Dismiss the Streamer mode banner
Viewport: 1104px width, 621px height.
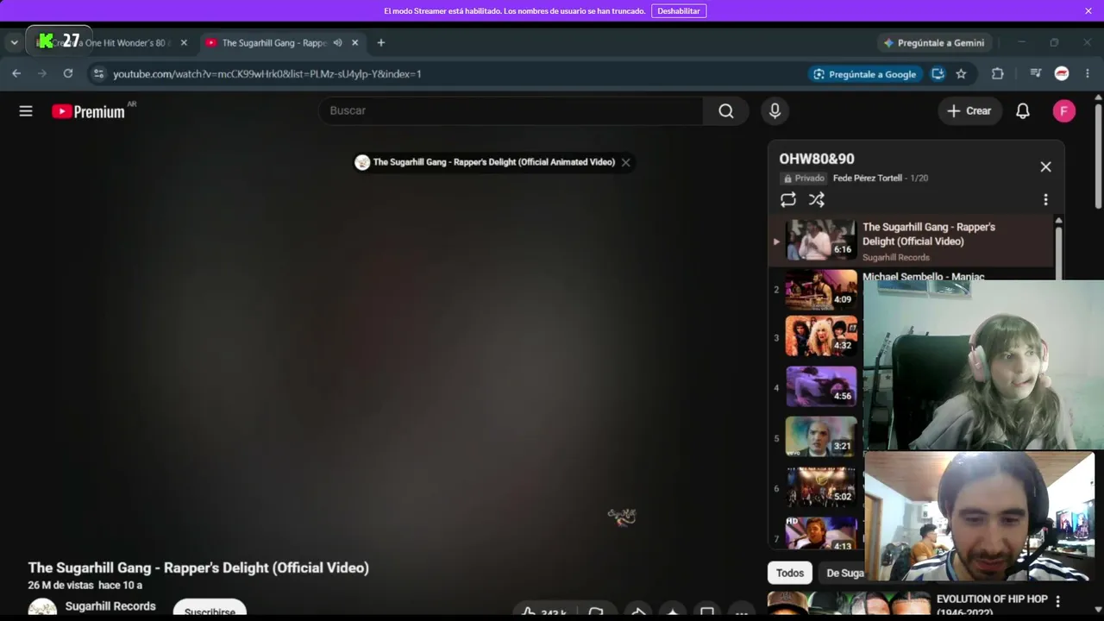point(1088,10)
